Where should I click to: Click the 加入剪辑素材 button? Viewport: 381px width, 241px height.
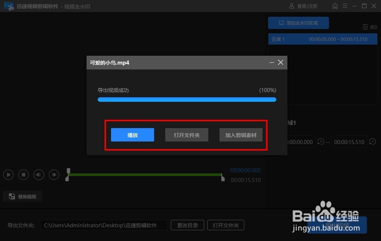241,135
